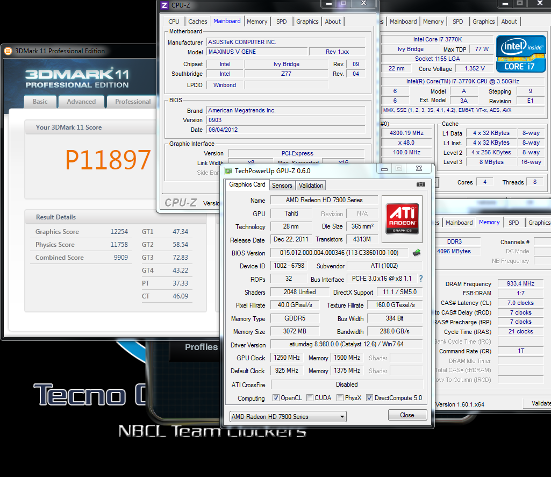Click the CPU-Z window title icon
Image resolution: width=551 pixels, height=477 pixels.
164,5
